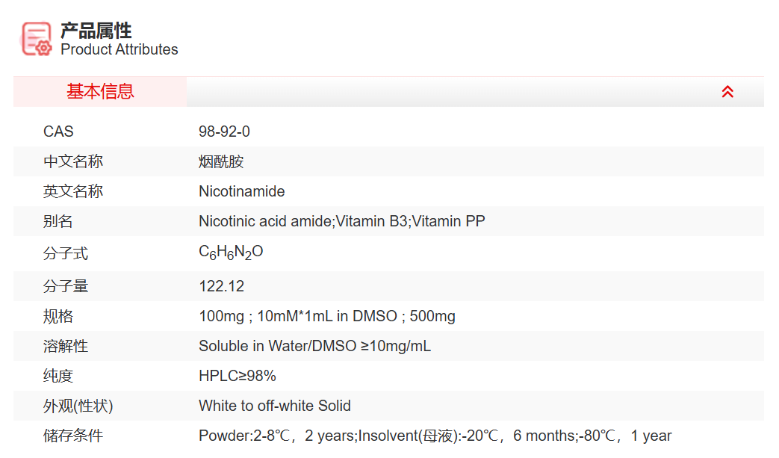Image resolution: width=779 pixels, height=458 pixels.
Task: Click the 储存条件 row label
Action: tap(73, 436)
